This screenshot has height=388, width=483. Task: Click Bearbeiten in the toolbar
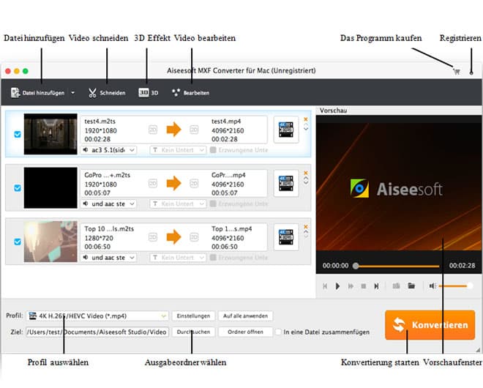click(x=190, y=93)
